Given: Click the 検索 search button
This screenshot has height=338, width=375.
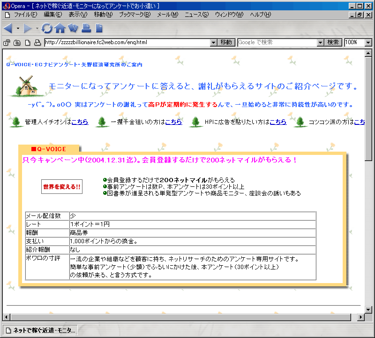Looking at the screenshot, I should coord(333,42).
